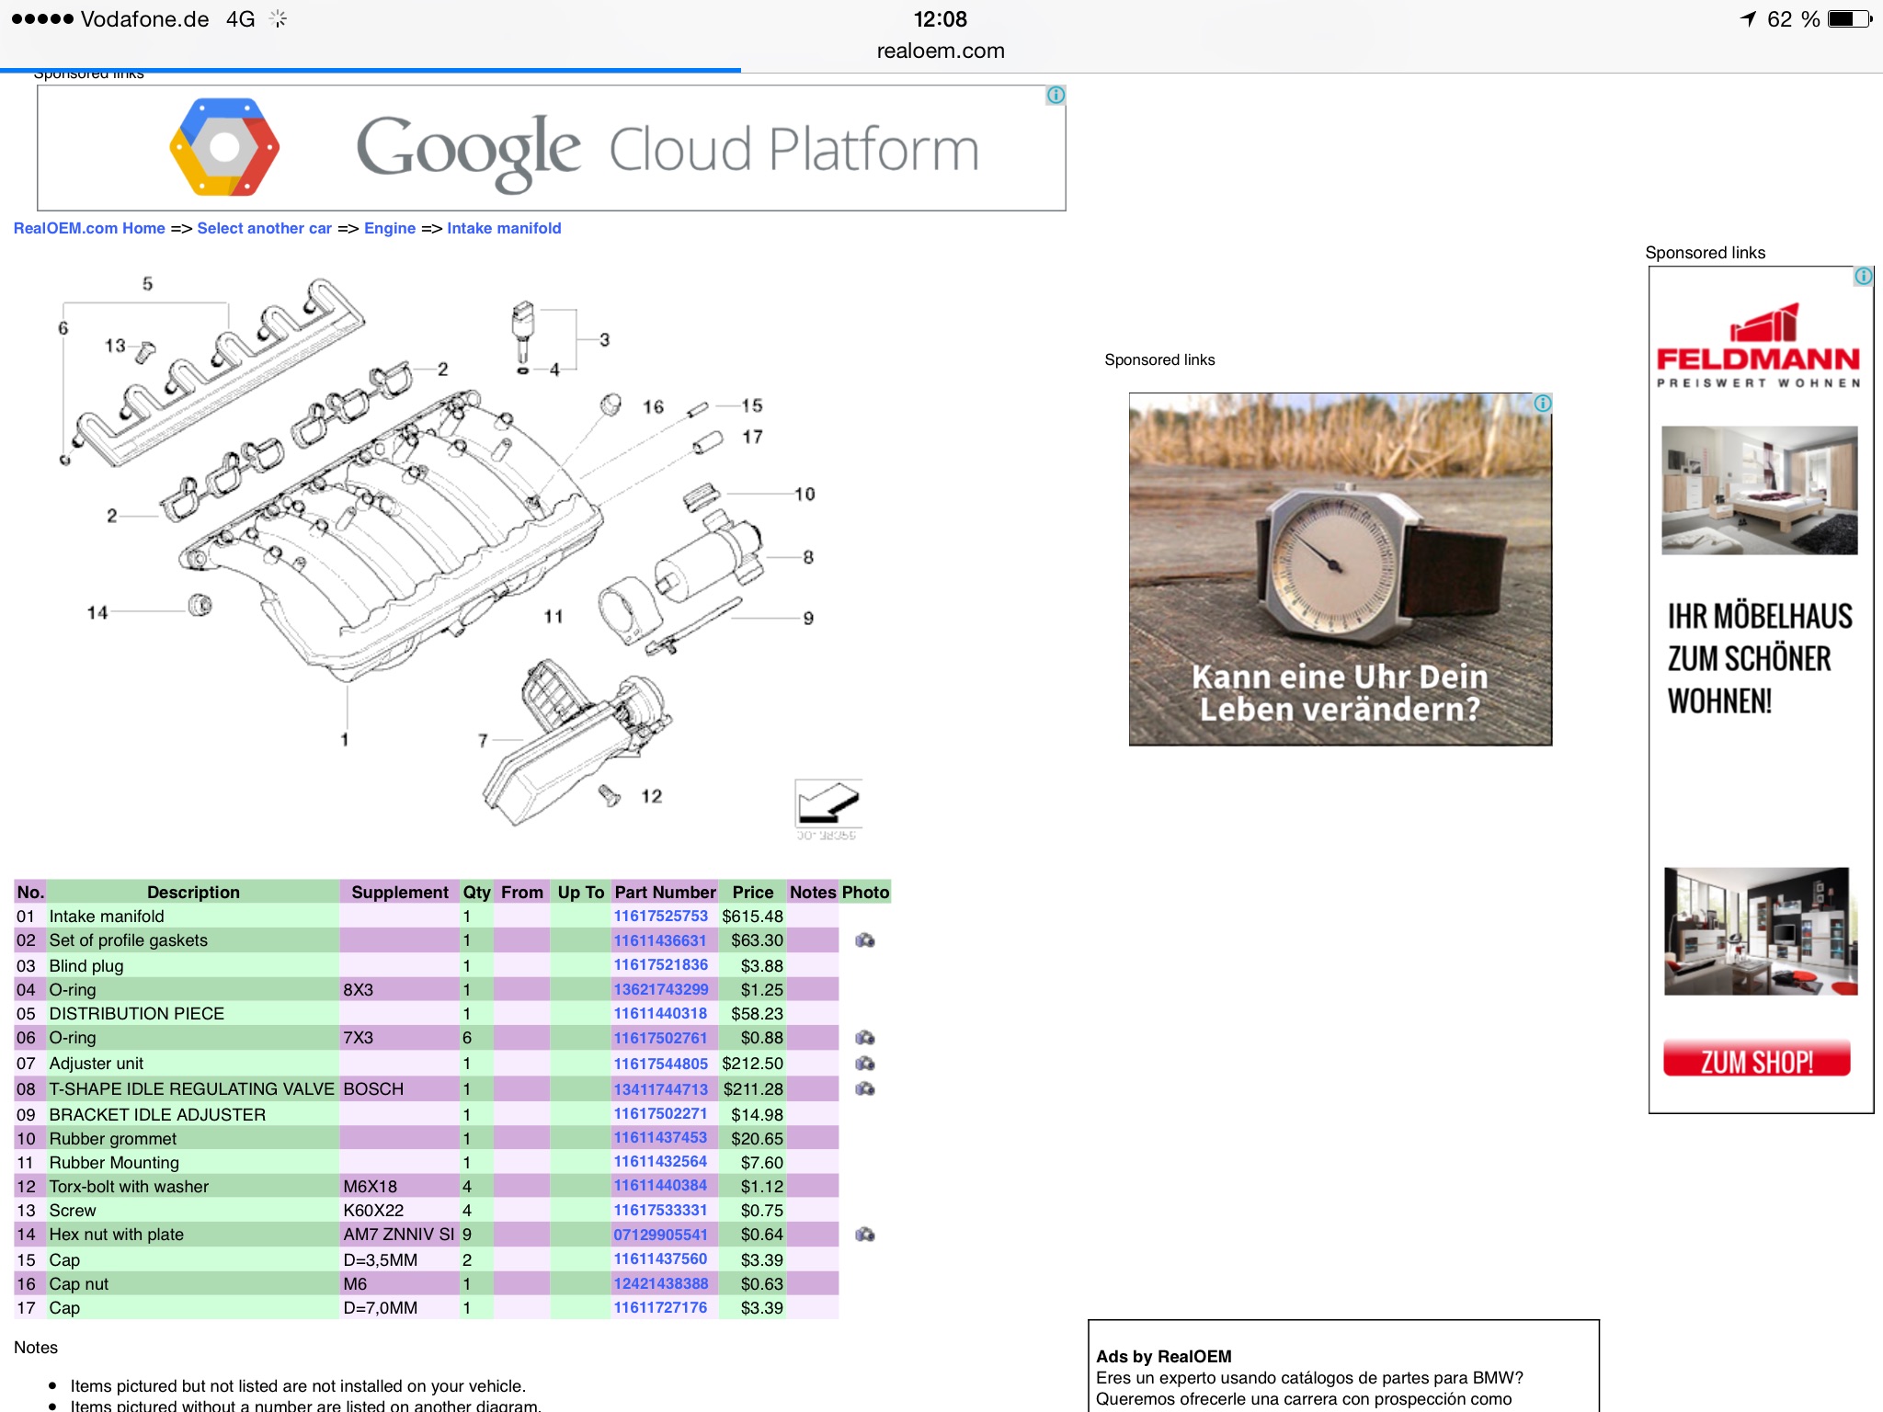View photo of Adjuster unit part

tap(864, 1064)
